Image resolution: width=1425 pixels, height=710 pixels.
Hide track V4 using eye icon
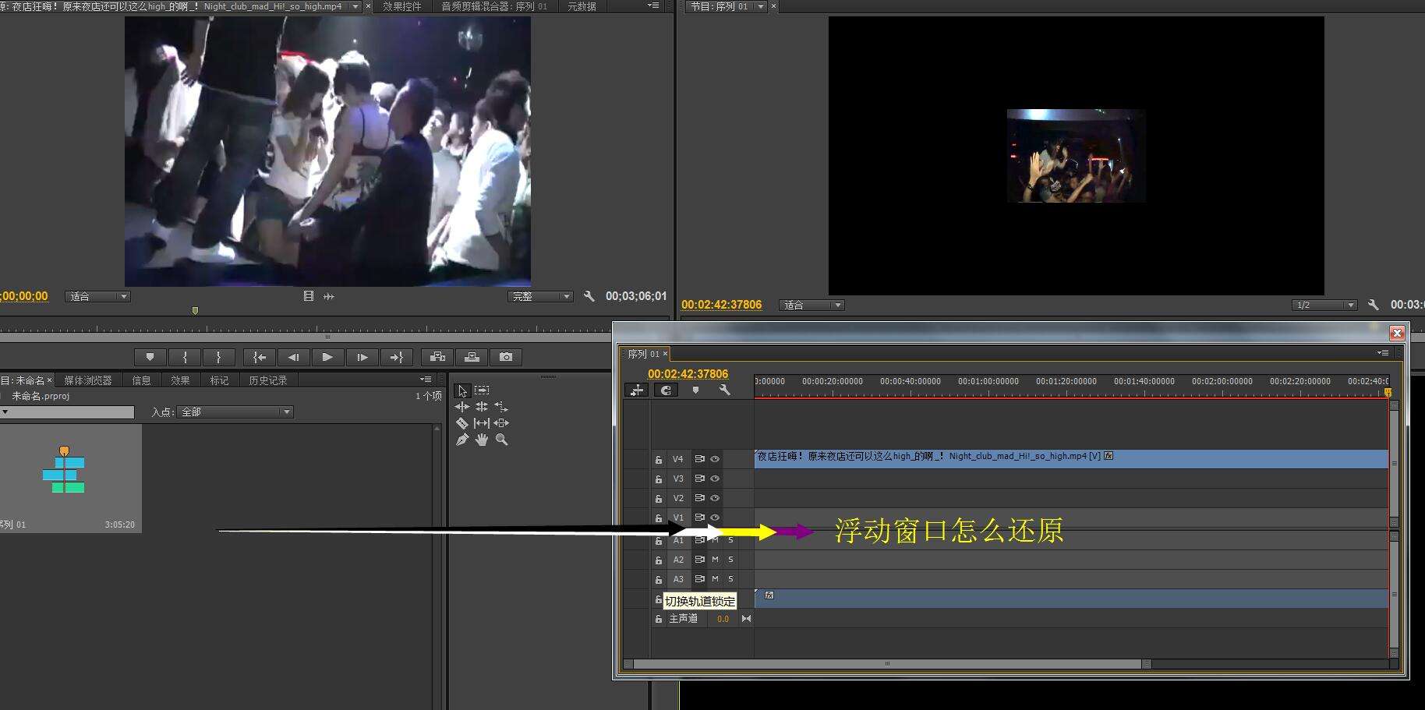point(715,459)
